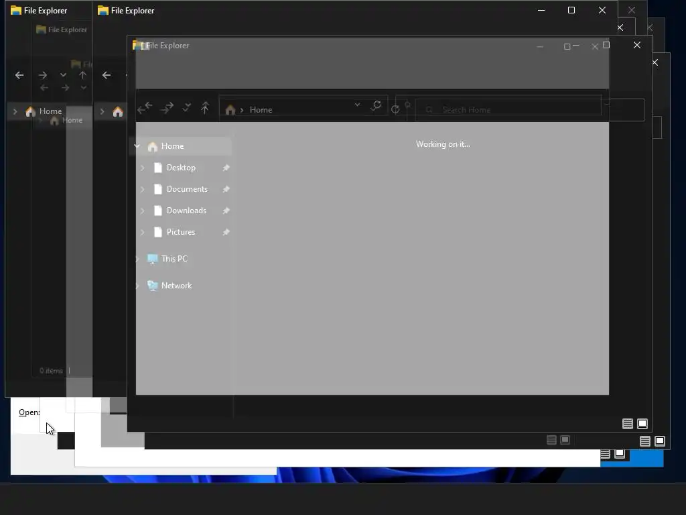
Task: Open Documents in the navigation pane
Action: [187, 189]
